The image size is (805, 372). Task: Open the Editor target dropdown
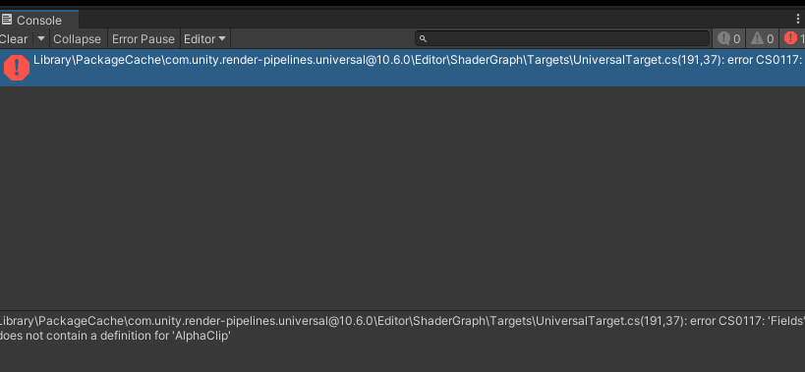[204, 39]
